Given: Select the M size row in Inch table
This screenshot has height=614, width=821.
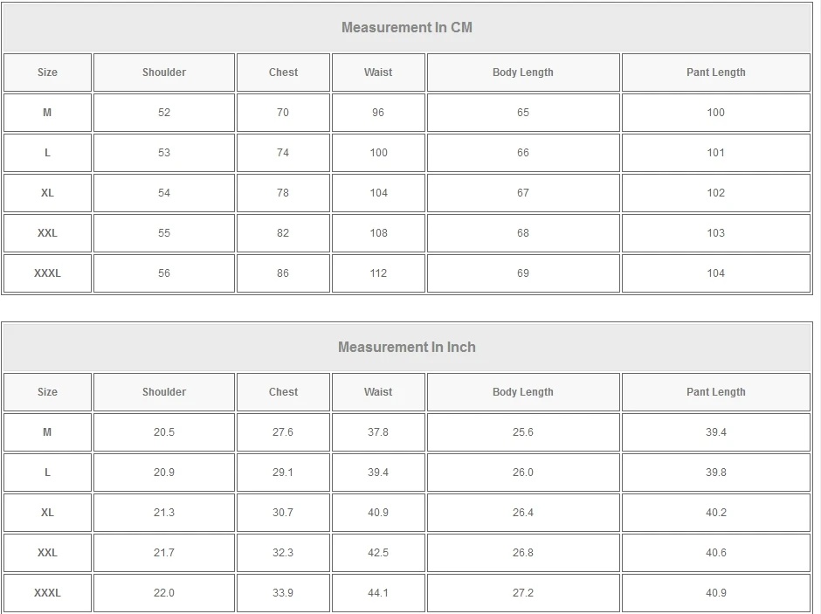Looking at the screenshot, I should coord(407,432).
